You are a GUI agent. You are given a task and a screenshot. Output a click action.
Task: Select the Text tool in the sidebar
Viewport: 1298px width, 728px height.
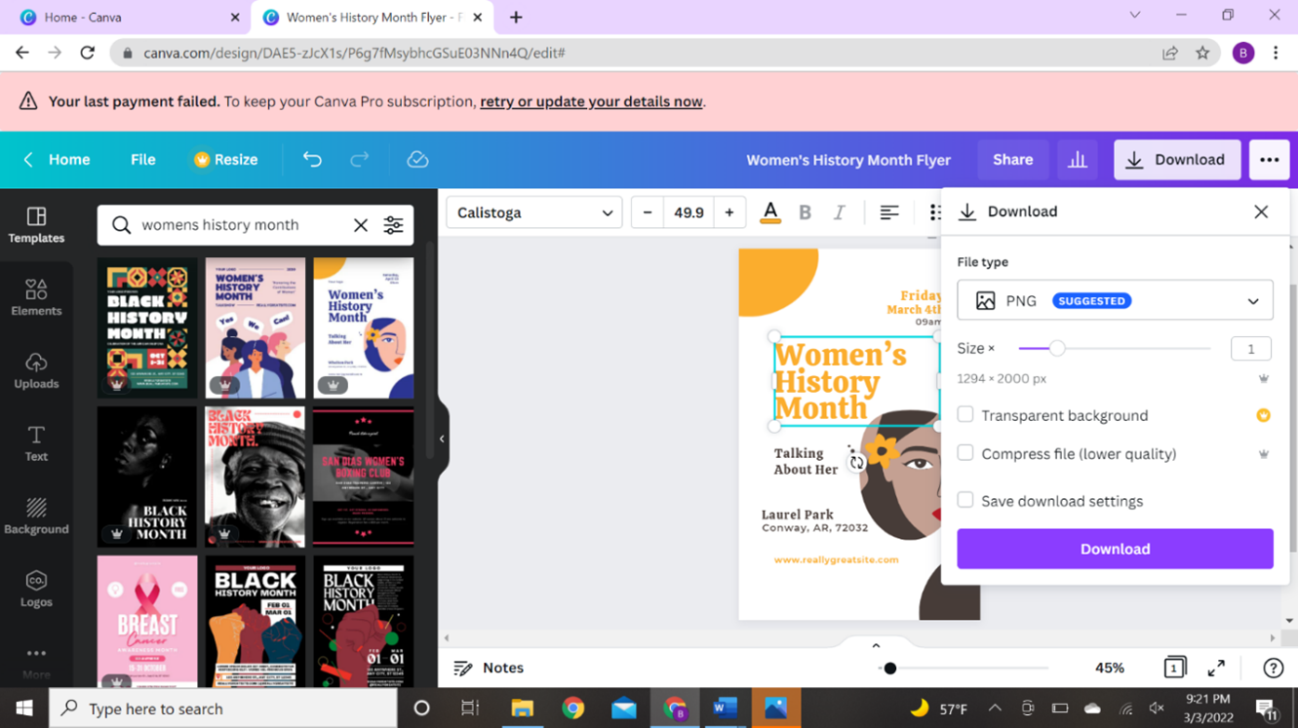[x=36, y=443]
